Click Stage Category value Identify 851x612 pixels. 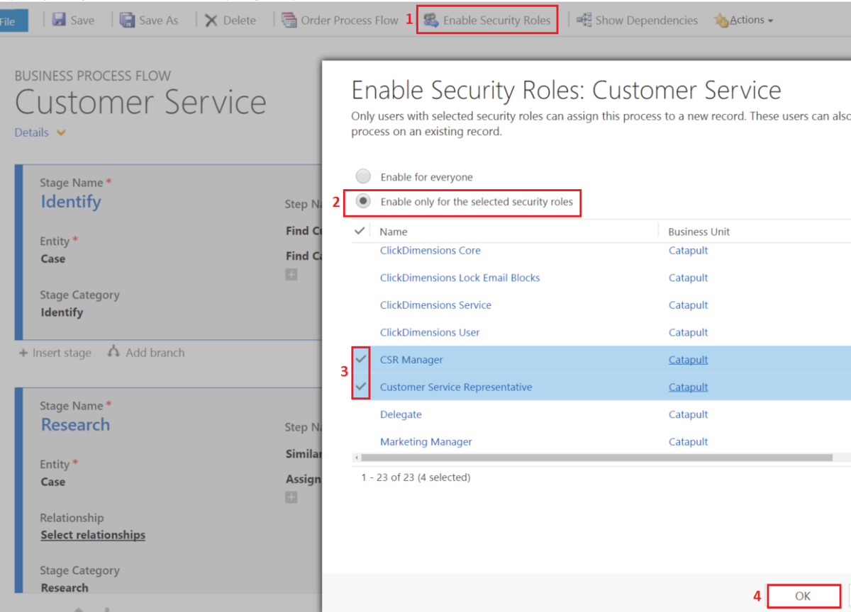tap(62, 312)
